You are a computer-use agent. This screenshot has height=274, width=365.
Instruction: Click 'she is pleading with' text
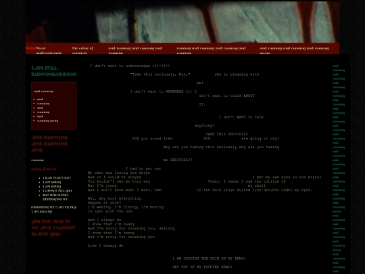(x=237, y=74)
